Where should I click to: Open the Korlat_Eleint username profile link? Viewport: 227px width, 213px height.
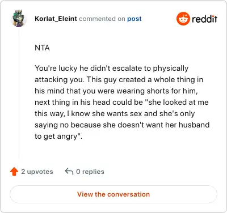[56, 19]
